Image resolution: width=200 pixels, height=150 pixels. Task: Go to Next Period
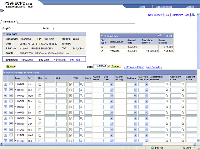click(x=154, y=67)
